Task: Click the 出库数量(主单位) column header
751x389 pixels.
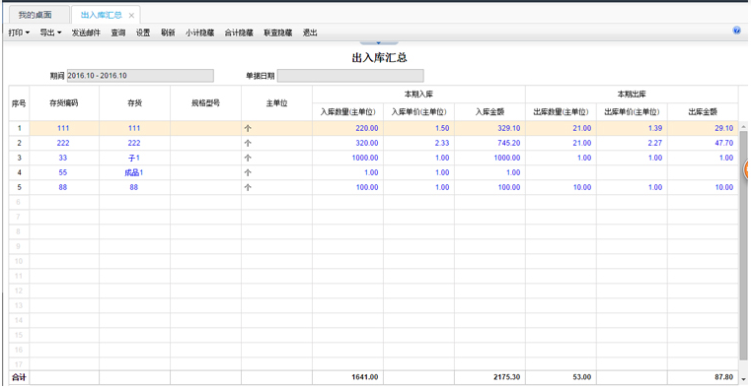Action: tap(561, 112)
